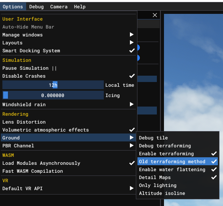
Task: Click the Windshield rain submenu arrow
Action: pos(132,104)
